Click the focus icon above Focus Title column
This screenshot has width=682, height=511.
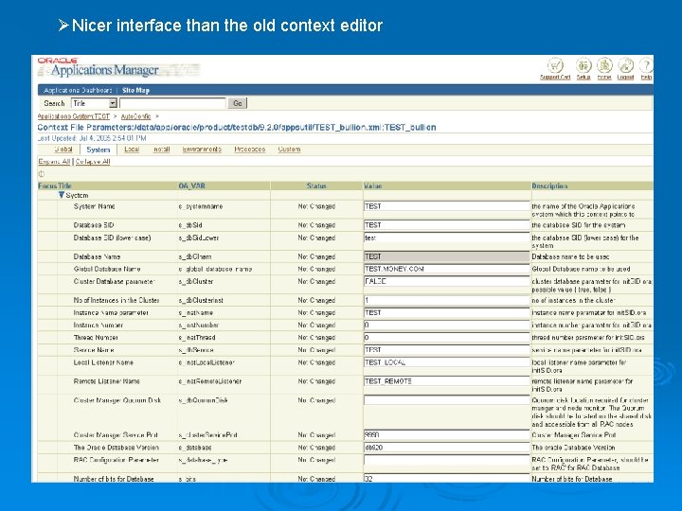click(42, 174)
